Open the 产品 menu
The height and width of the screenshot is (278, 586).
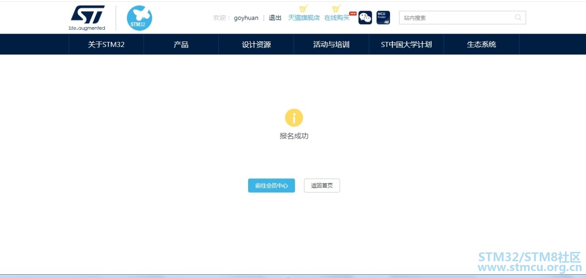click(181, 44)
